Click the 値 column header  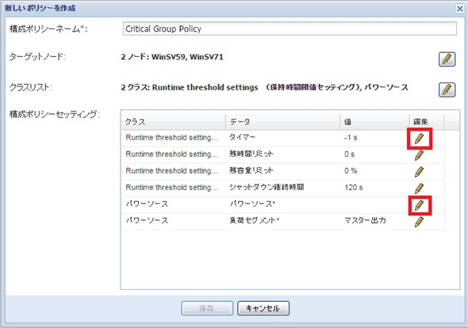coord(374,122)
